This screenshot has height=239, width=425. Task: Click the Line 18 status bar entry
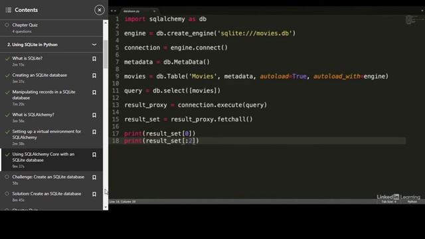(x=122, y=202)
